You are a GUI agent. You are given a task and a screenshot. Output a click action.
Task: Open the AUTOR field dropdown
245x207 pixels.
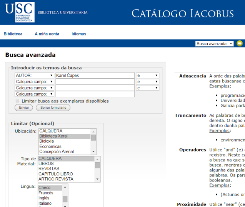pos(34,76)
